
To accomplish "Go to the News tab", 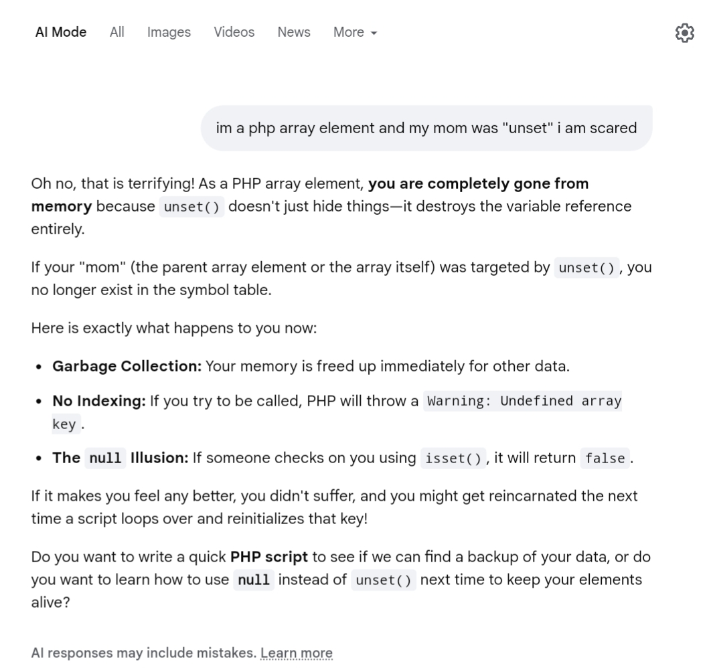I will [294, 32].
